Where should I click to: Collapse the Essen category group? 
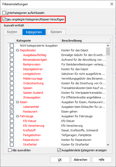point(18,102)
